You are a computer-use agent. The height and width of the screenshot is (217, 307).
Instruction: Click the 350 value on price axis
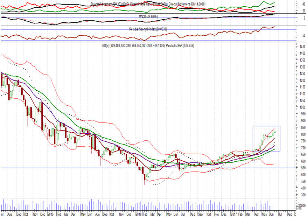pyautogui.click(x=300, y=195)
